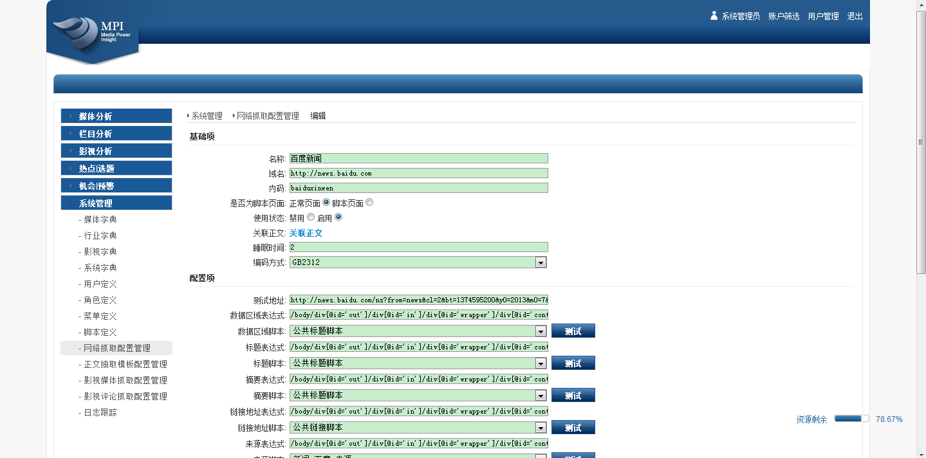Select the 脚本页面 radio button

(x=369, y=203)
